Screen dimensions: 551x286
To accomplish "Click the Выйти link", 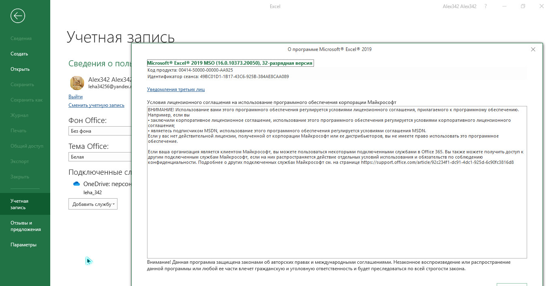I will pyautogui.click(x=75, y=97).
